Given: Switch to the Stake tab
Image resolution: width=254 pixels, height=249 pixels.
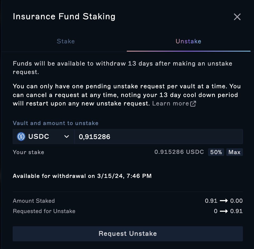Looking at the screenshot, I should click(66, 41).
